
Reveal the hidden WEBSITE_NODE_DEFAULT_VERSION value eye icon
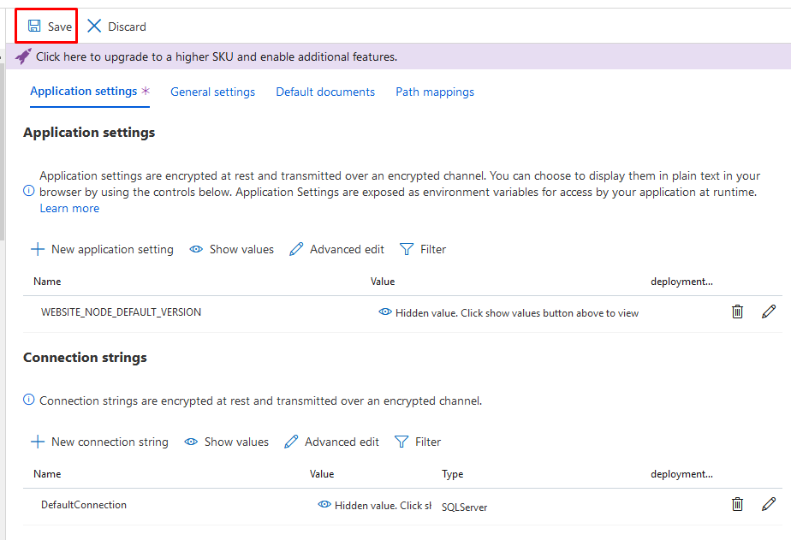pos(386,312)
